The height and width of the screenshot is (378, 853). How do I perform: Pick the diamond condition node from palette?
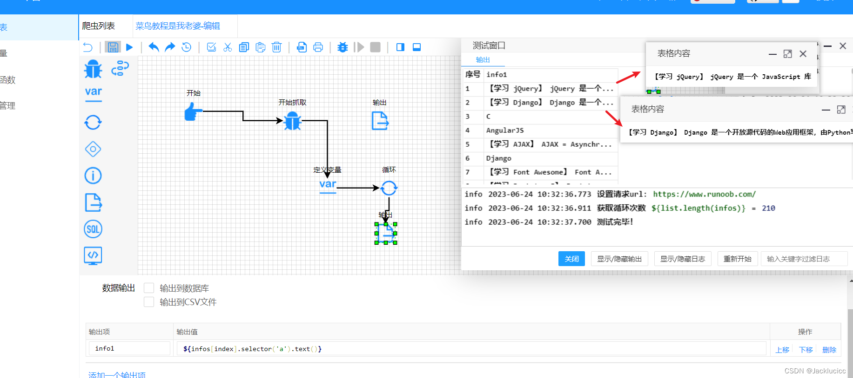click(93, 149)
